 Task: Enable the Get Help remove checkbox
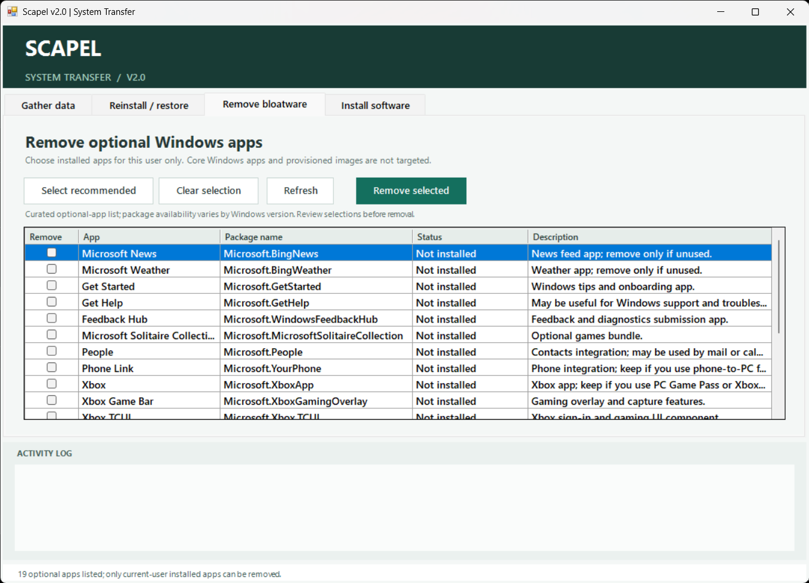coord(52,302)
